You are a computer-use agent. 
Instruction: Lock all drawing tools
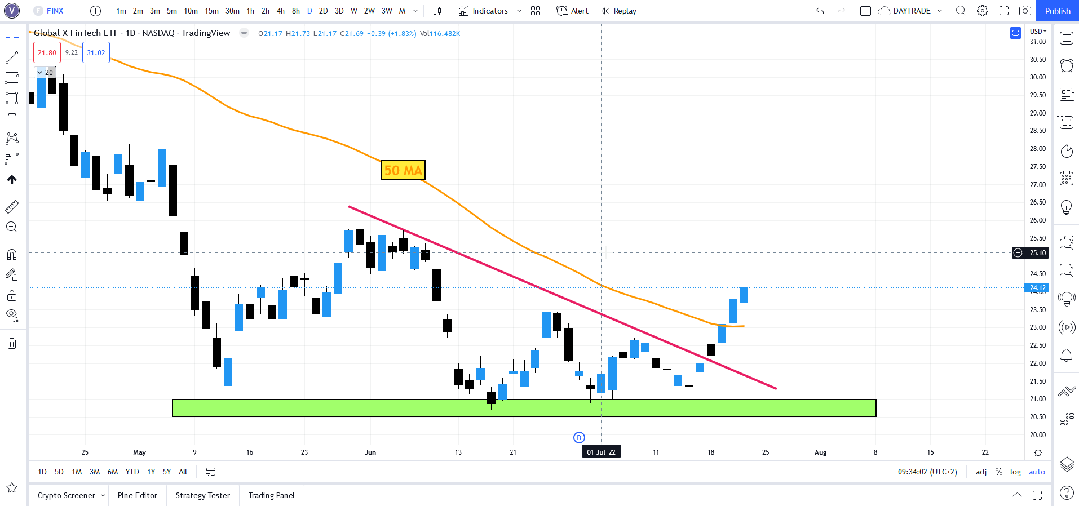(12, 295)
